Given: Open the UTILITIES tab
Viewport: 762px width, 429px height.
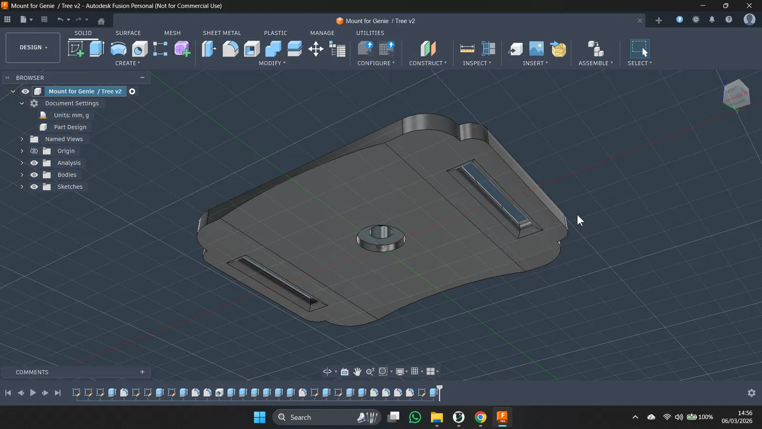Looking at the screenshot, I should (370, 33).
